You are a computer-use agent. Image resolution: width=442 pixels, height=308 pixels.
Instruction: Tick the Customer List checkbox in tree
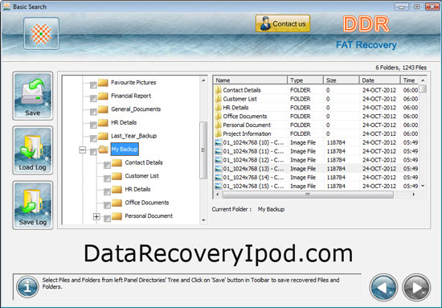[107, 179]
